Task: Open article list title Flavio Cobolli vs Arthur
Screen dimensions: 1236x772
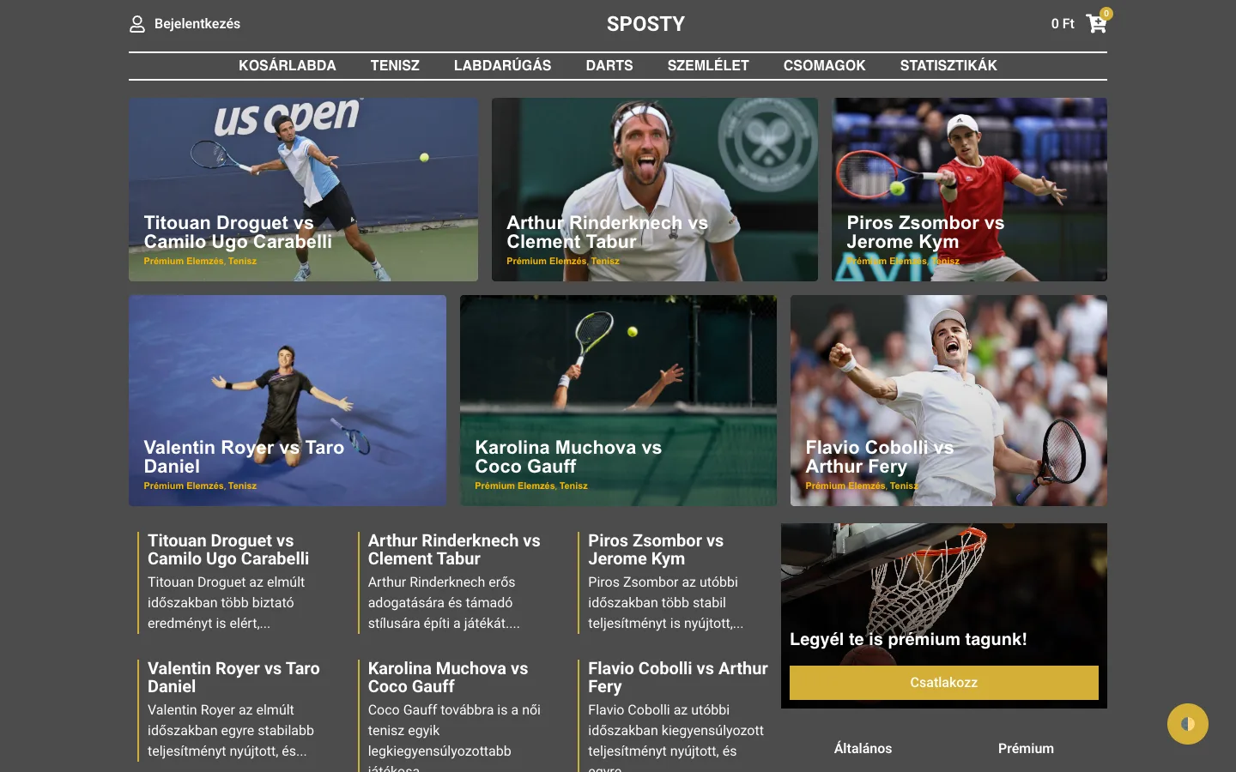Action: pyautogui.click(x=678, y=678)
